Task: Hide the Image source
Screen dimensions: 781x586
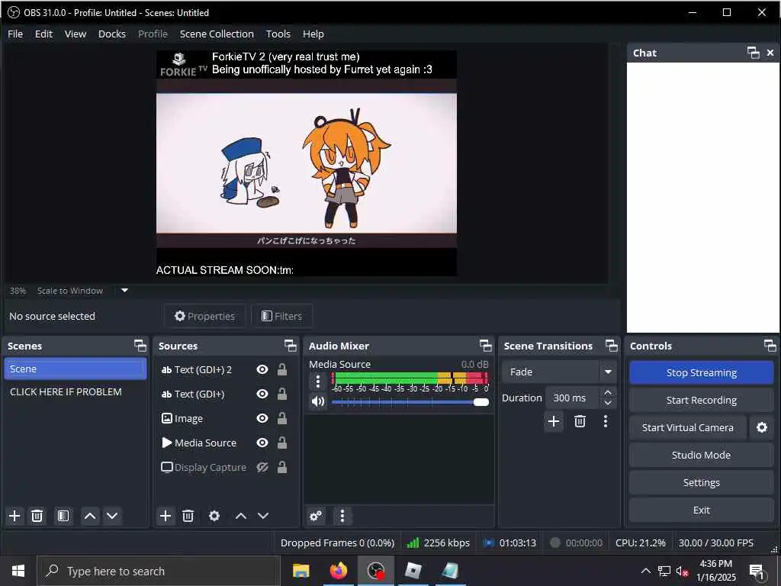Action: tap(262, 419)
